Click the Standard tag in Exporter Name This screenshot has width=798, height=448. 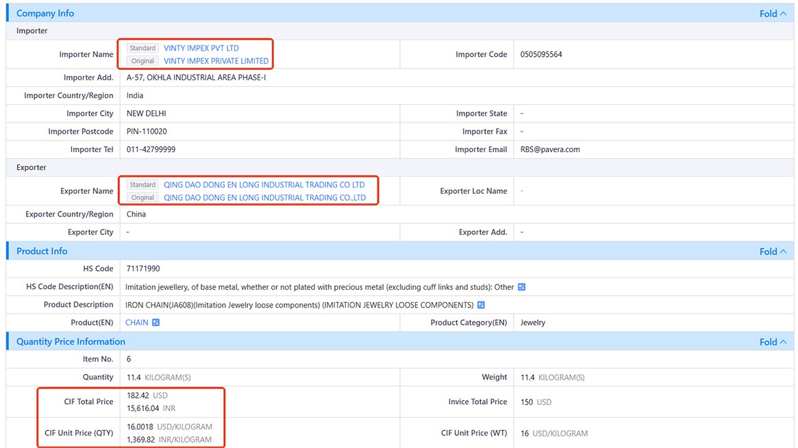click(x=142, y=185)
